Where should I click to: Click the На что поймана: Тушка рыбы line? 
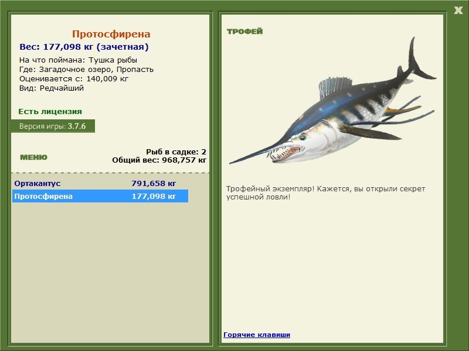click(78, 60)
